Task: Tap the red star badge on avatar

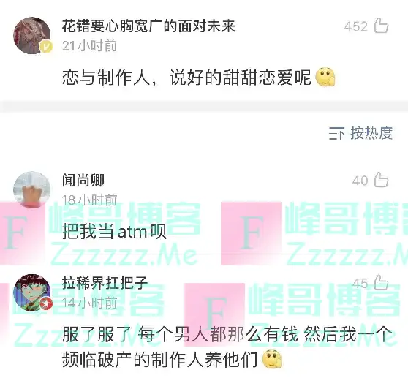Action: (x=46, y=303)
